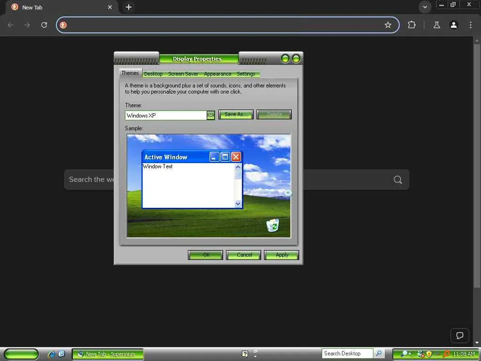Image resolution: width=481 pixels, height=361 pixels.
Task: Click the Cancel button
Action: pos(244,255)
